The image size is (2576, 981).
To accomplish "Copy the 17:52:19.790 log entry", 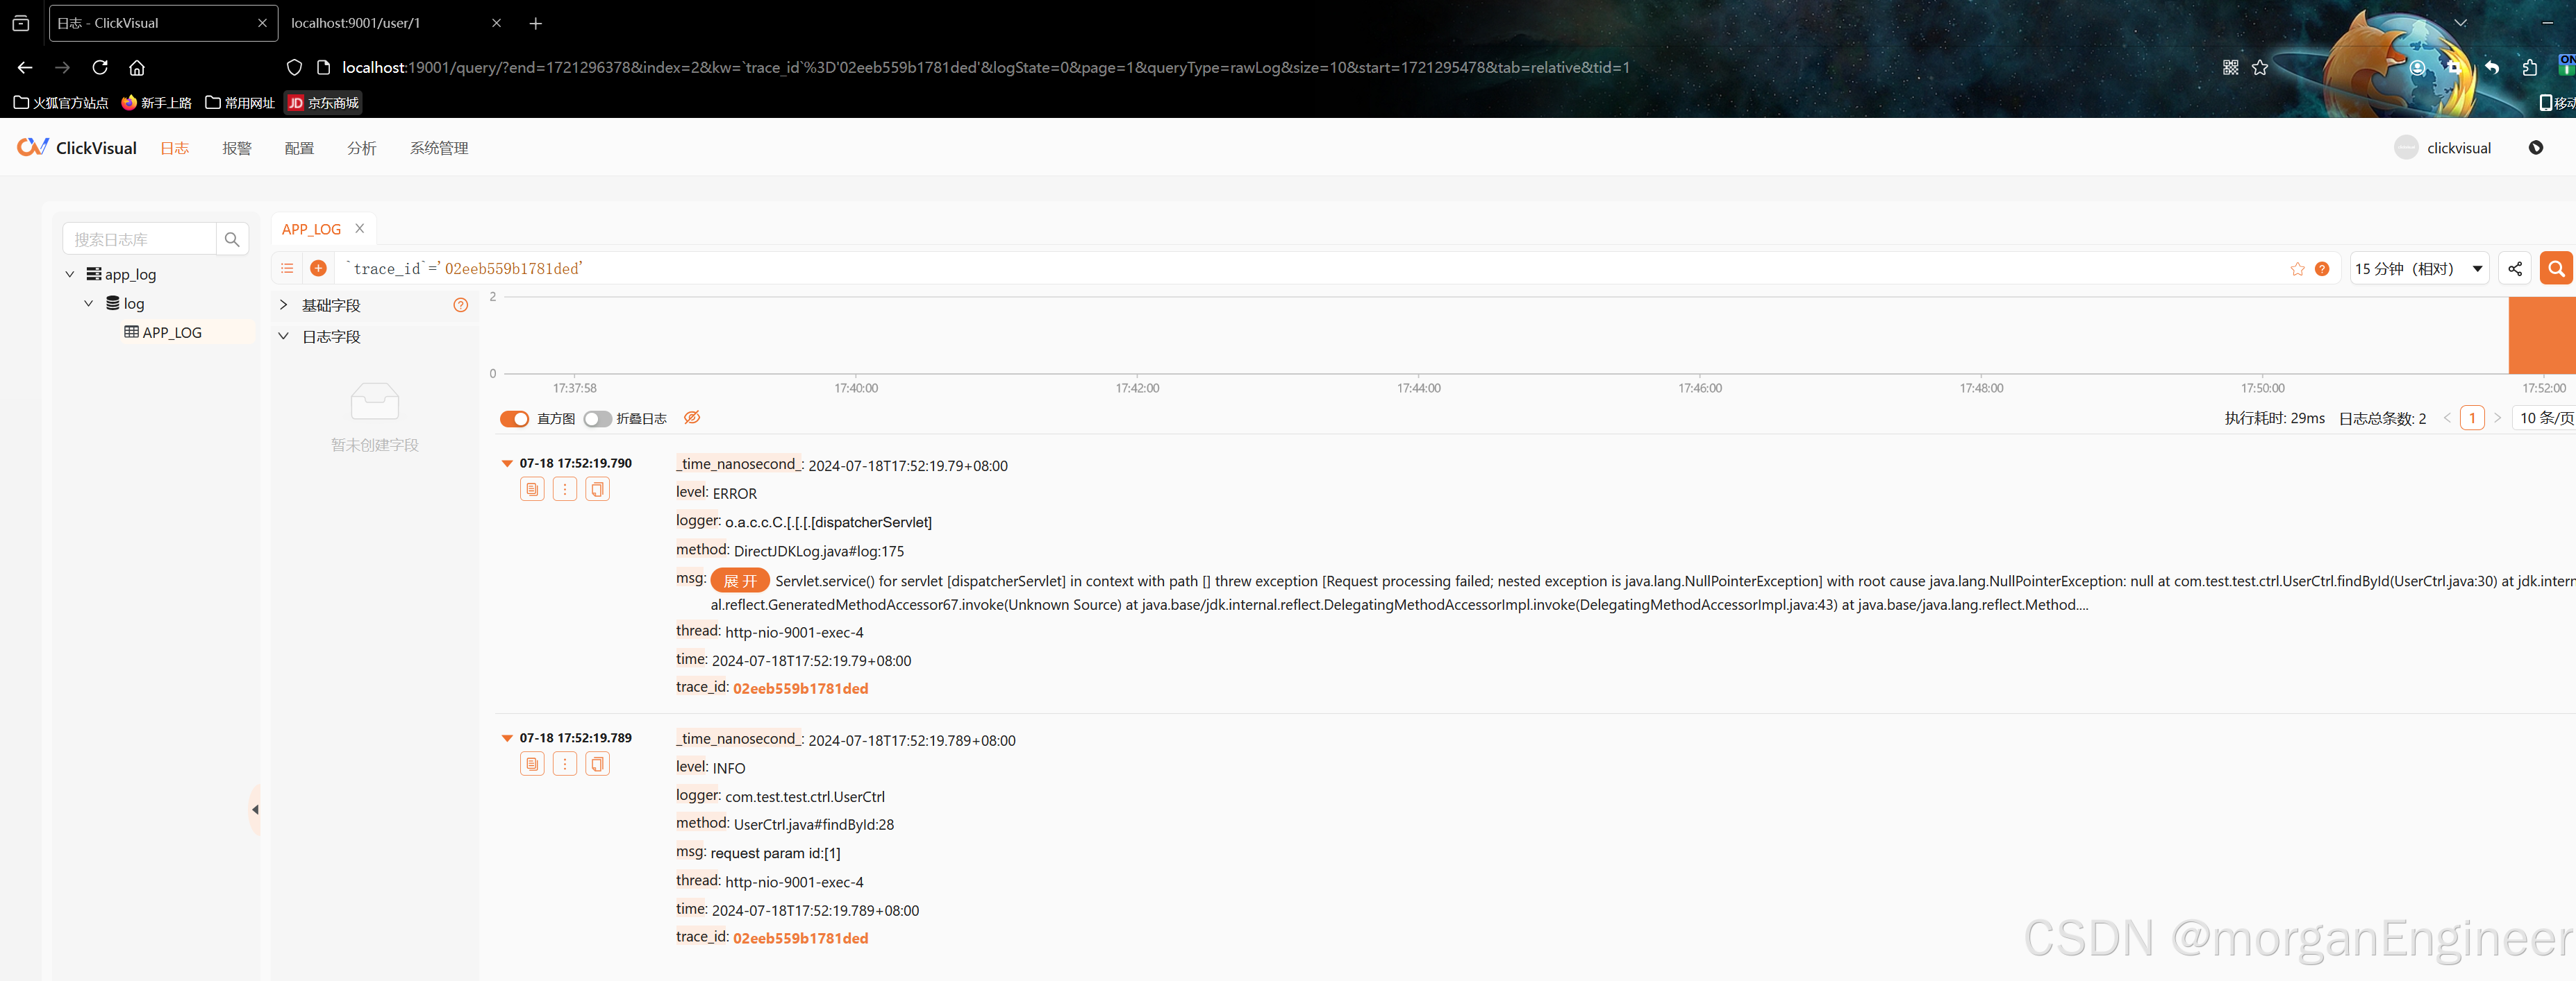I will click(x=597, y=490).
